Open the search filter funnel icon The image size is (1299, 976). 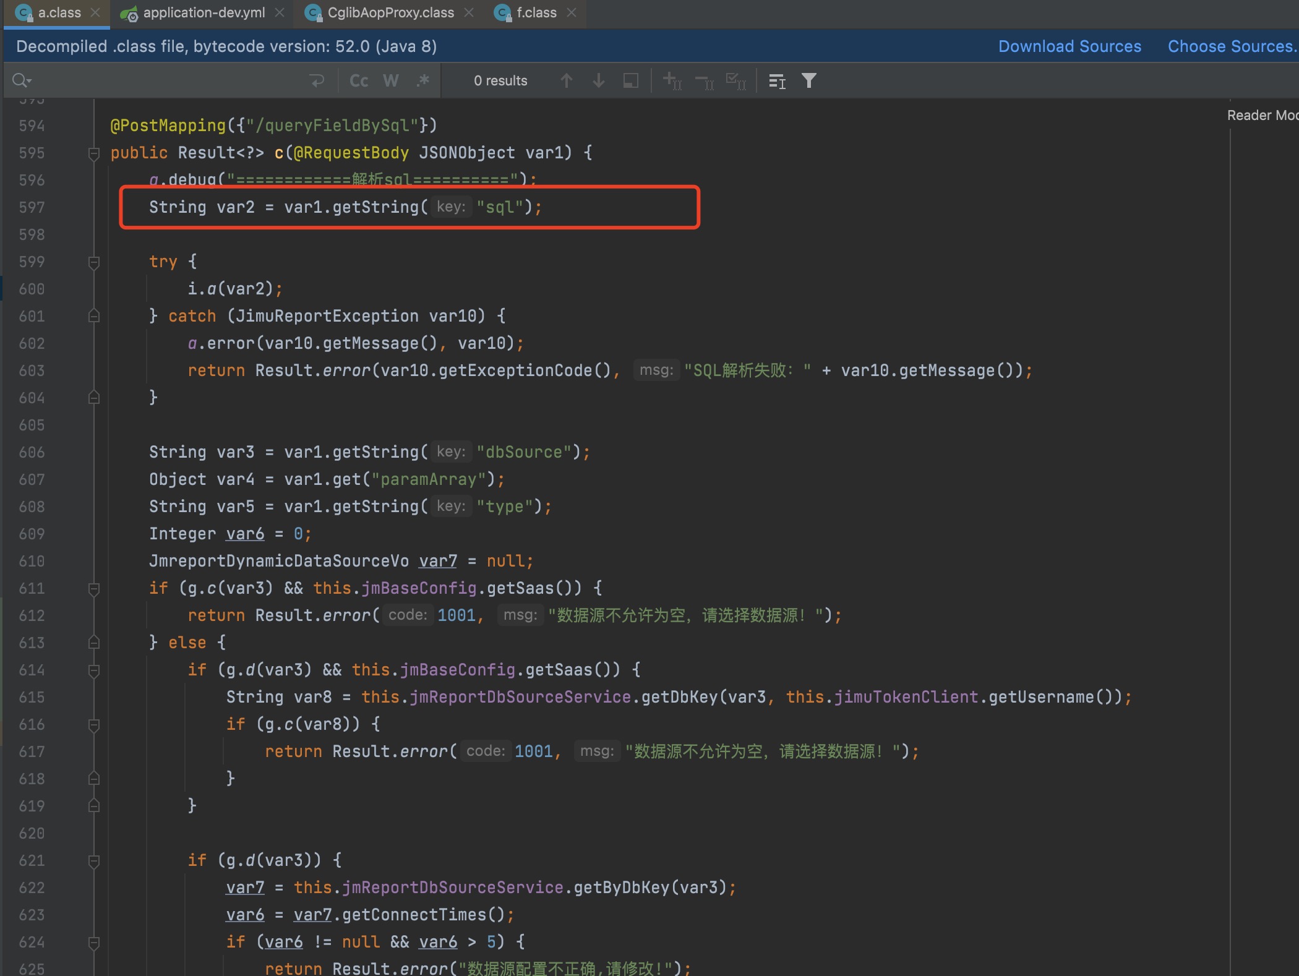coord(809,81)
